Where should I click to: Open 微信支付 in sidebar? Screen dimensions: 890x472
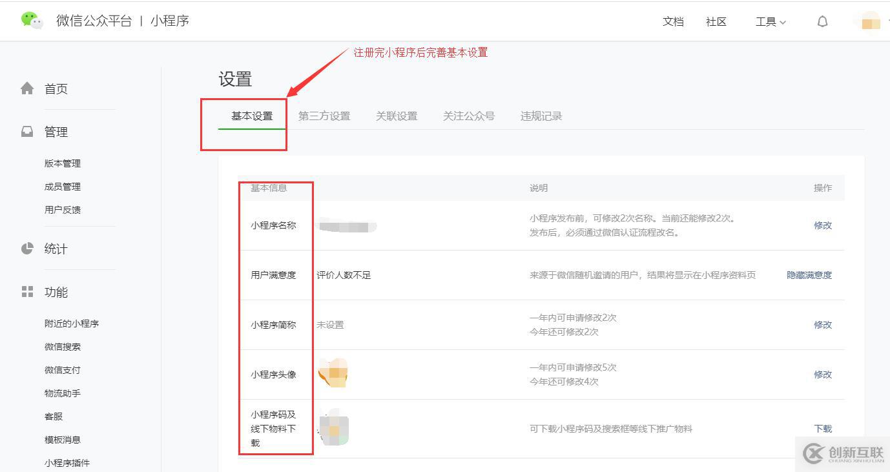tap(63, 370)
